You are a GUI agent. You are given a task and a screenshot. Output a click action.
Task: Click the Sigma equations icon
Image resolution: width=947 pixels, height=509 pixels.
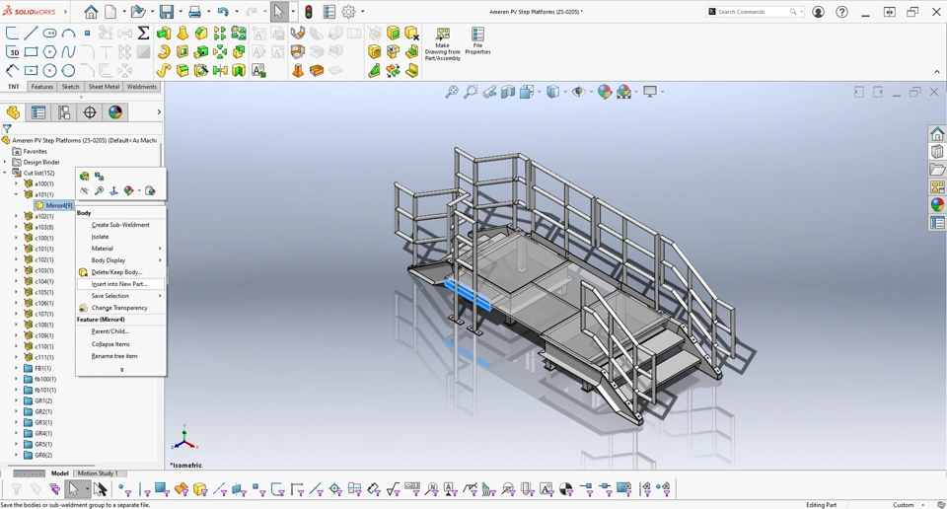[x=143, y=33]
